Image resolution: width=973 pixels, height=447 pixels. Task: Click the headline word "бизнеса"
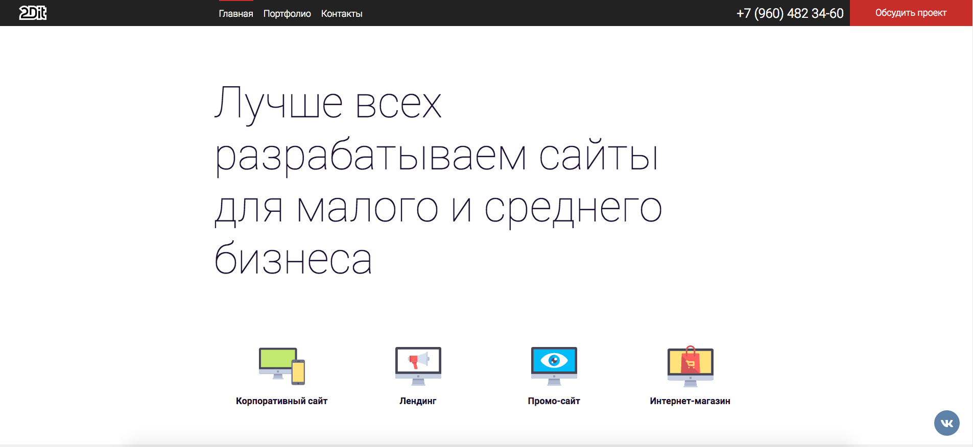point(293,260)
